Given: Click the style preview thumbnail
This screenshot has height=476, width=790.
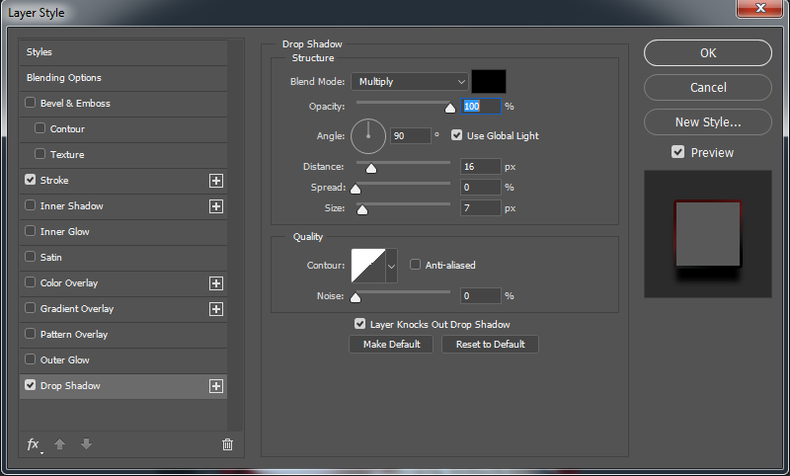Looking at the screenshot, I should pos(708,234).
